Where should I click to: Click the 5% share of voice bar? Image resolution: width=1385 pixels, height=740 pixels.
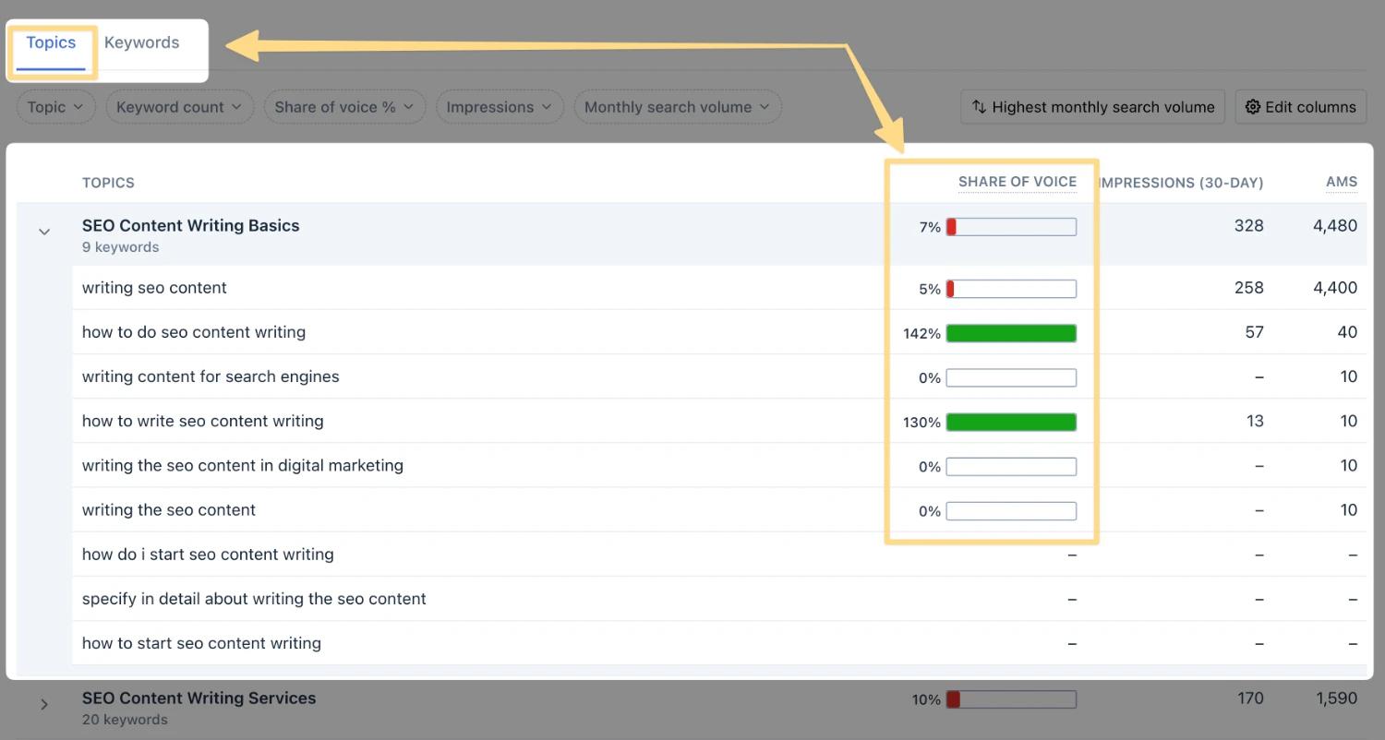click(1011, 289)
